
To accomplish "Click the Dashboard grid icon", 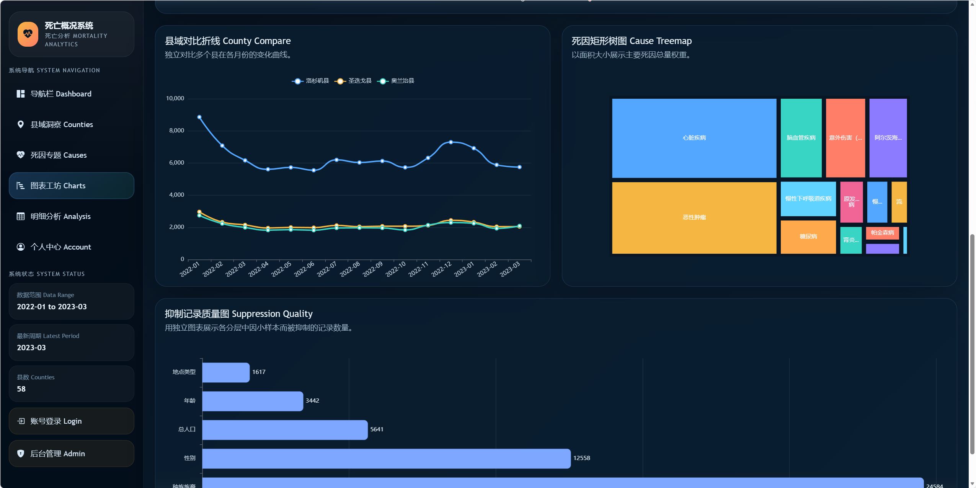I will pos(21,94).
